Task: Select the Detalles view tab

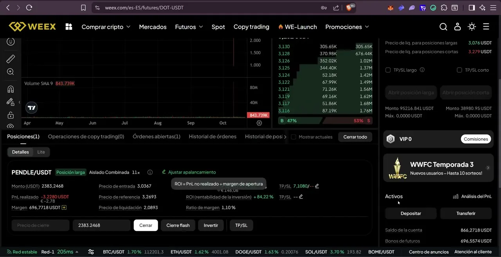Action: (x=20, y=152)
